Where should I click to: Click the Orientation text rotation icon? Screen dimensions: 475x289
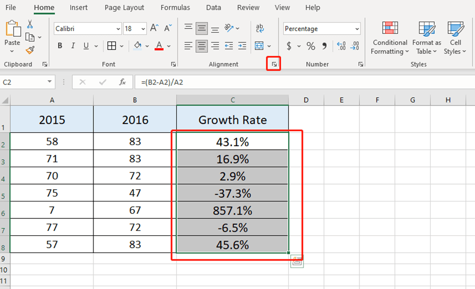[x=230, y=28]
